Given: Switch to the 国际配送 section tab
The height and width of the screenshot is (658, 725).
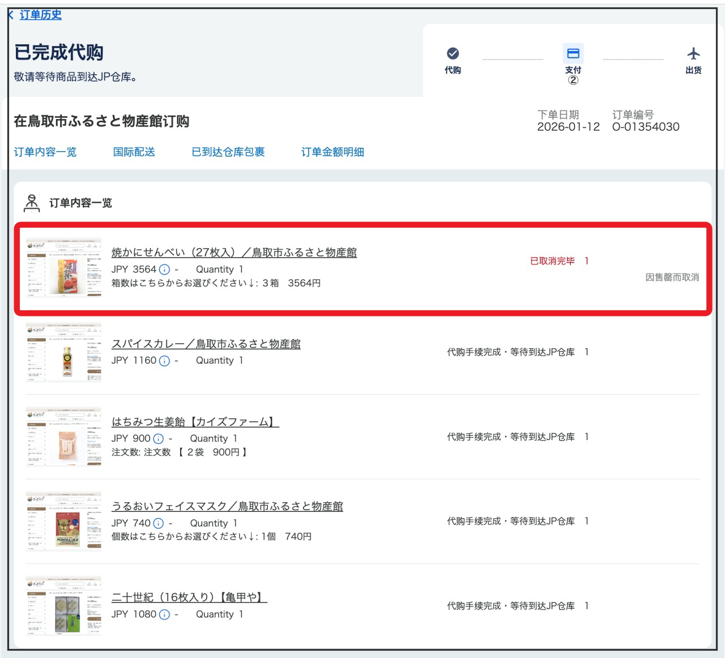Looking at the screenshot, I should pos(135,152).
